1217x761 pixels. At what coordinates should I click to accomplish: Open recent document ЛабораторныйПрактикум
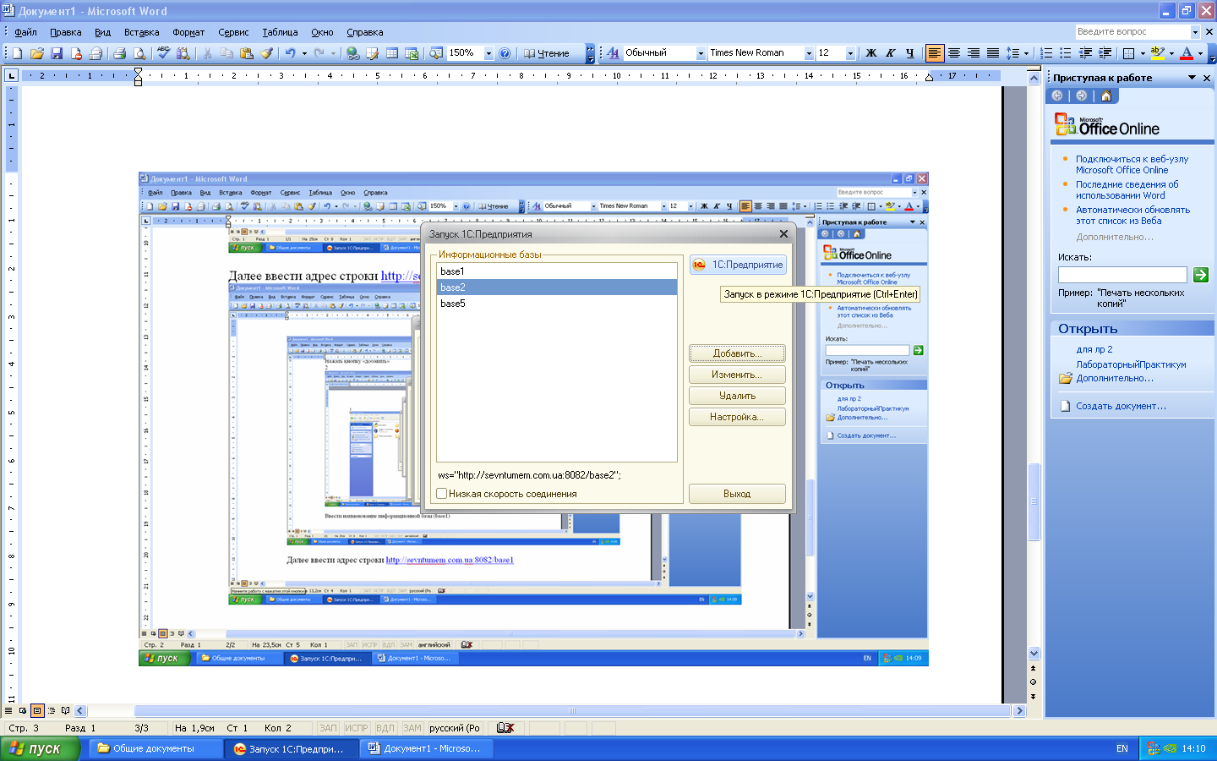click(x=1131, y=364)
